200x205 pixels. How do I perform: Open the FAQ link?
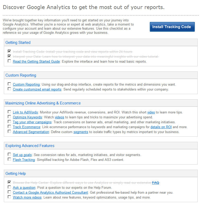[x=155, y=183]
